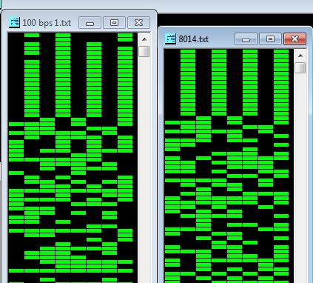Click the document icon of 100 bps 1.txt
This screenshot has height=283, width=313.
click(14, 22)
